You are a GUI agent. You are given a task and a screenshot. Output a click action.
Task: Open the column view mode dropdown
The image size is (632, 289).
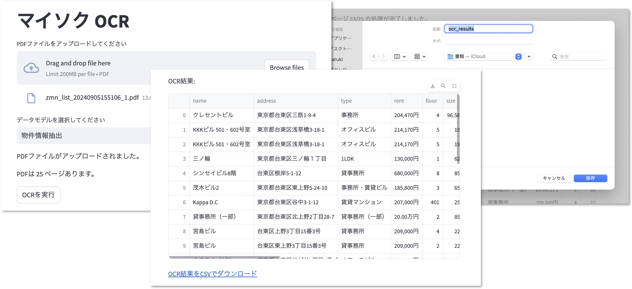click(399, 56)
